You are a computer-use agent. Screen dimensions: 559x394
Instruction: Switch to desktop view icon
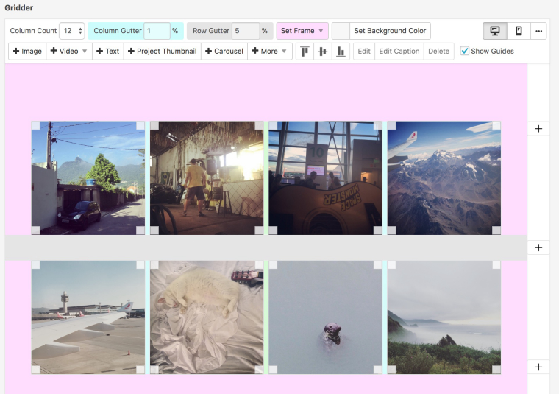(x=495, y=31)
